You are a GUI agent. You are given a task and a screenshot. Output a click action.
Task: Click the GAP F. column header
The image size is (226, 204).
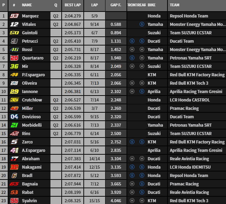point(116,5)
